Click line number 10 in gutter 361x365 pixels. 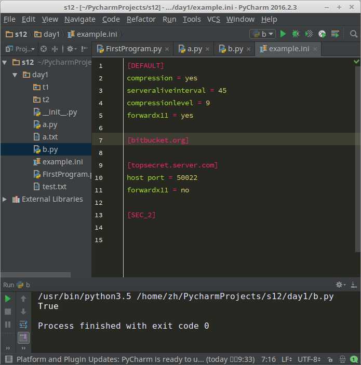pyautogui.click(x=99, y=178)
